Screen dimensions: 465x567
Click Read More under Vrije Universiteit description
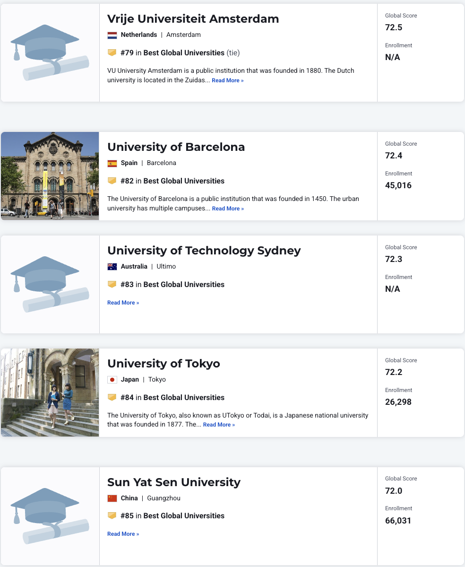pyautogui.click(x=227, y=81)
